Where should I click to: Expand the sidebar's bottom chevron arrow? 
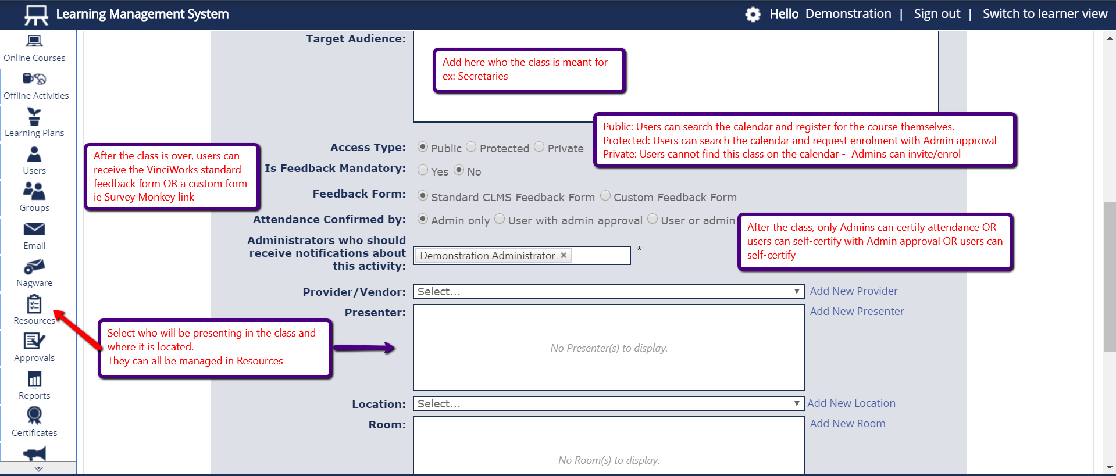click(x=38, y=468)
